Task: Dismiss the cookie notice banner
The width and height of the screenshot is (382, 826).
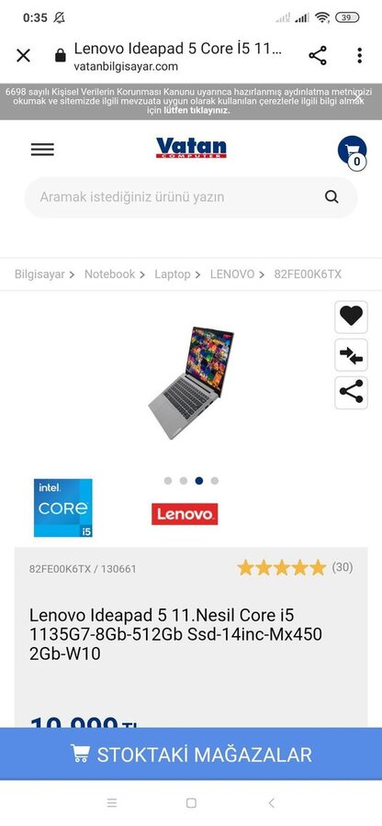Action: 358,96
